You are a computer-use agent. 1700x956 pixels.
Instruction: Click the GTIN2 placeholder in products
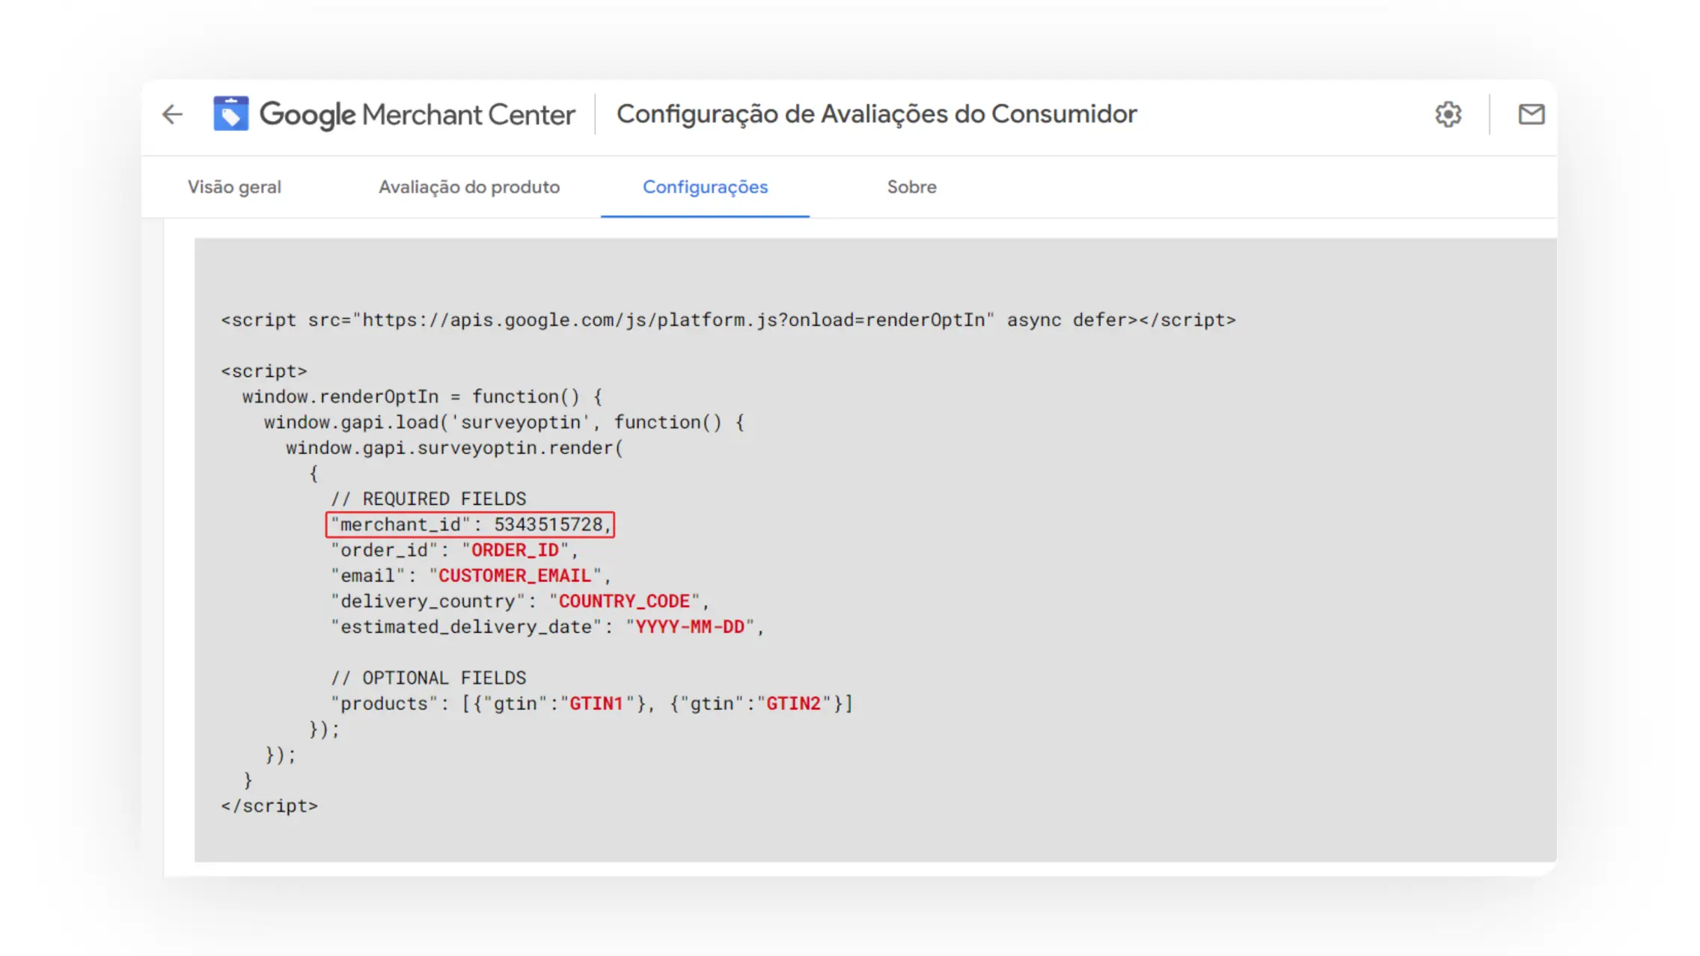point(793,704)
